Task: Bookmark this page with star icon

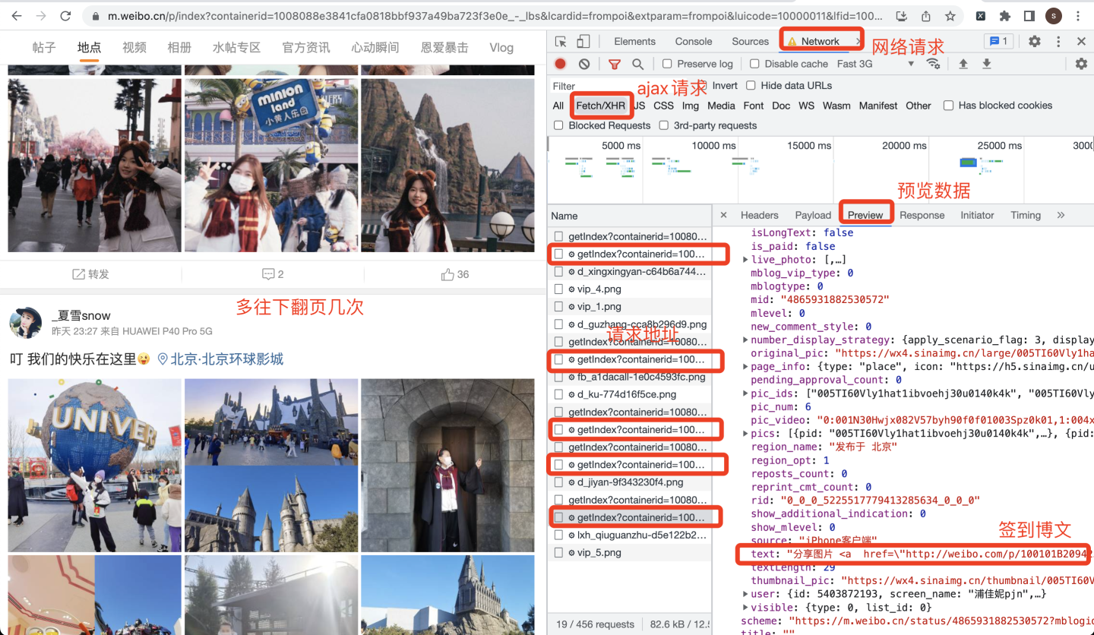Action: point(950,16)
